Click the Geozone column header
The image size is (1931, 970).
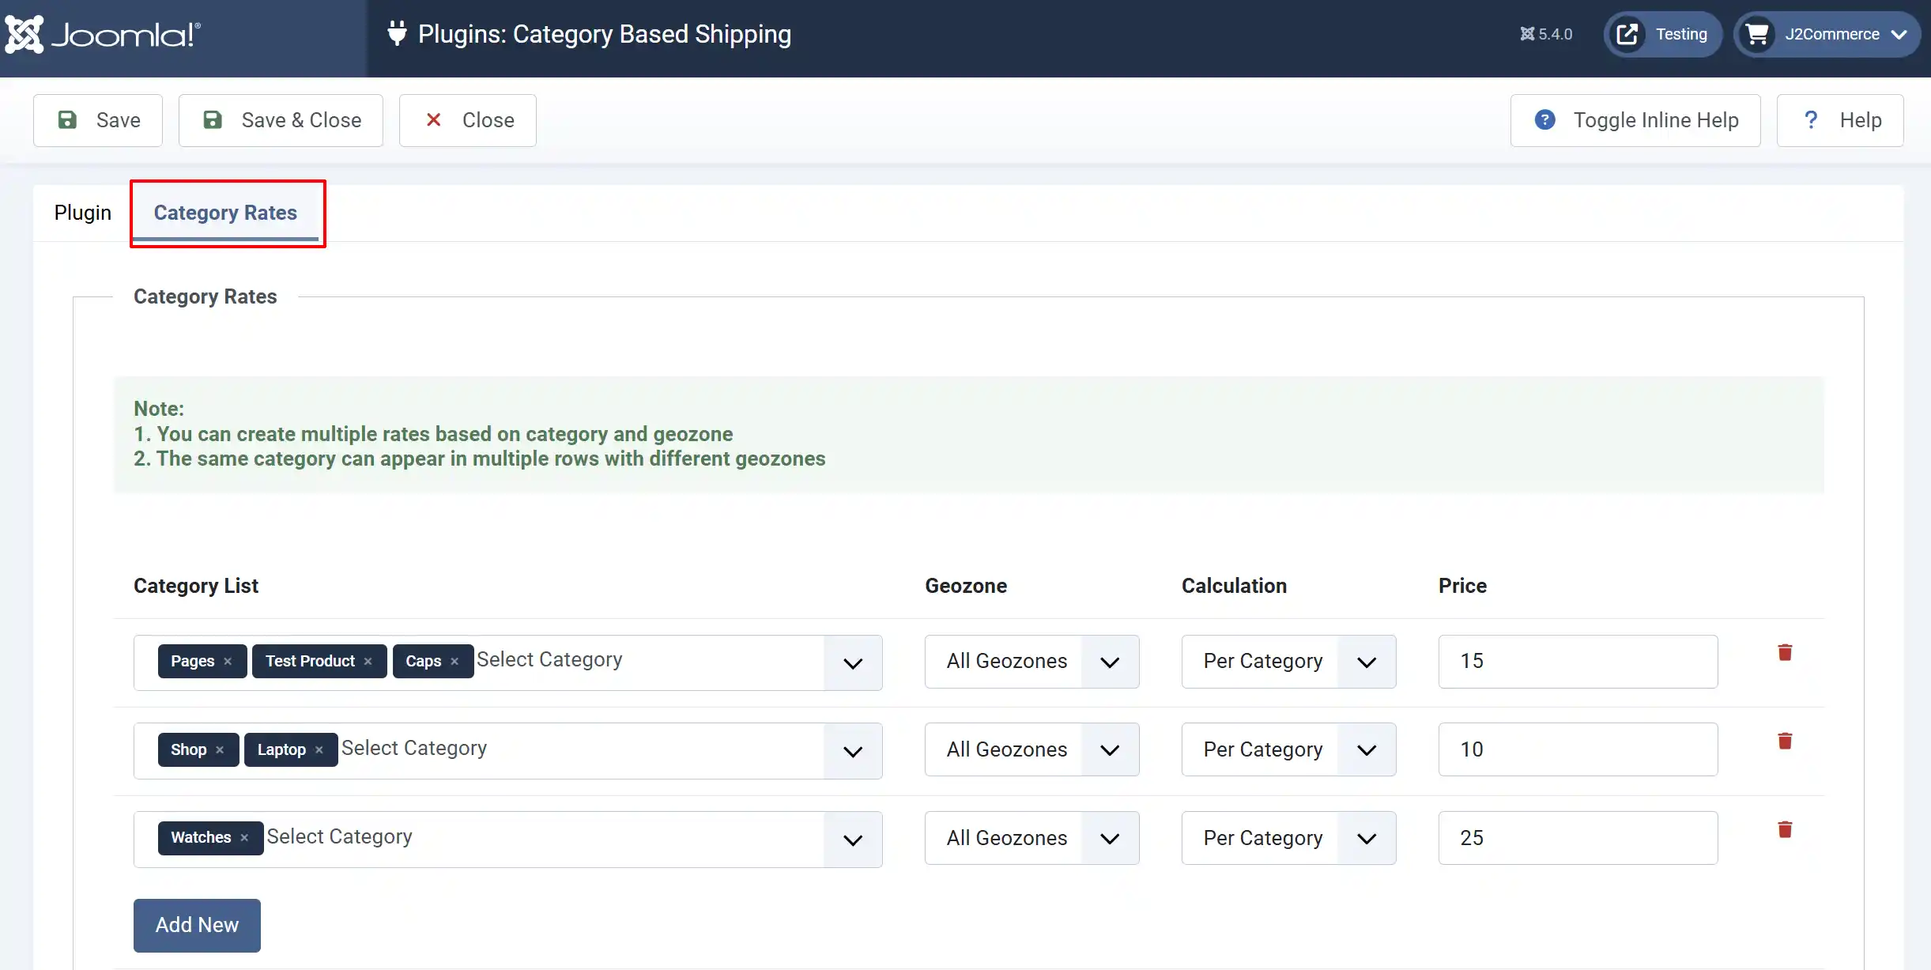tap(966, 586)
